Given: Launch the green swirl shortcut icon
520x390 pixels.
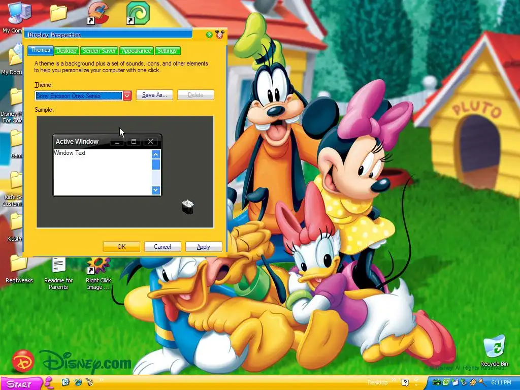Looking at the screenshot, I should [x=138, y=13].
